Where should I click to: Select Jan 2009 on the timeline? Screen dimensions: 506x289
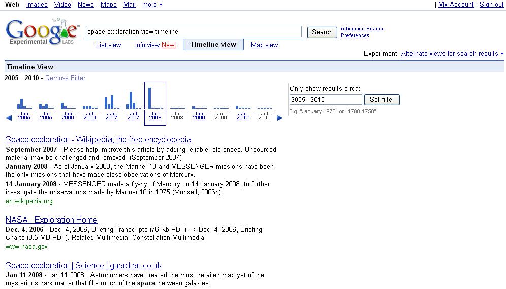coord(199,115)
